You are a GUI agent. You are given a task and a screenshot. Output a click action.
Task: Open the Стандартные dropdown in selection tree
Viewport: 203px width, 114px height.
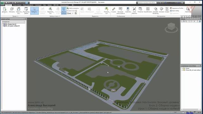point(13,22)
